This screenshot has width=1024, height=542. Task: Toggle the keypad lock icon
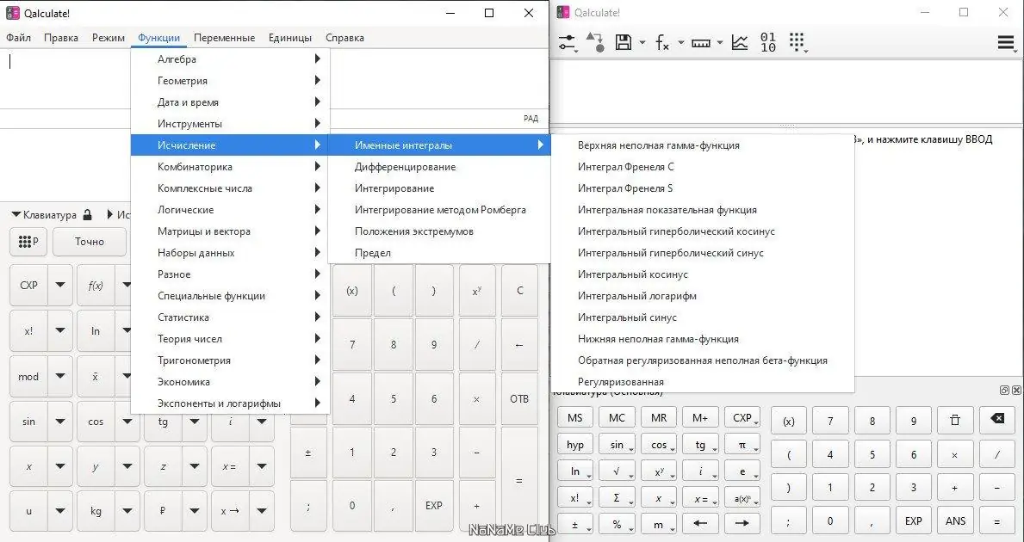tap(88, 214)
